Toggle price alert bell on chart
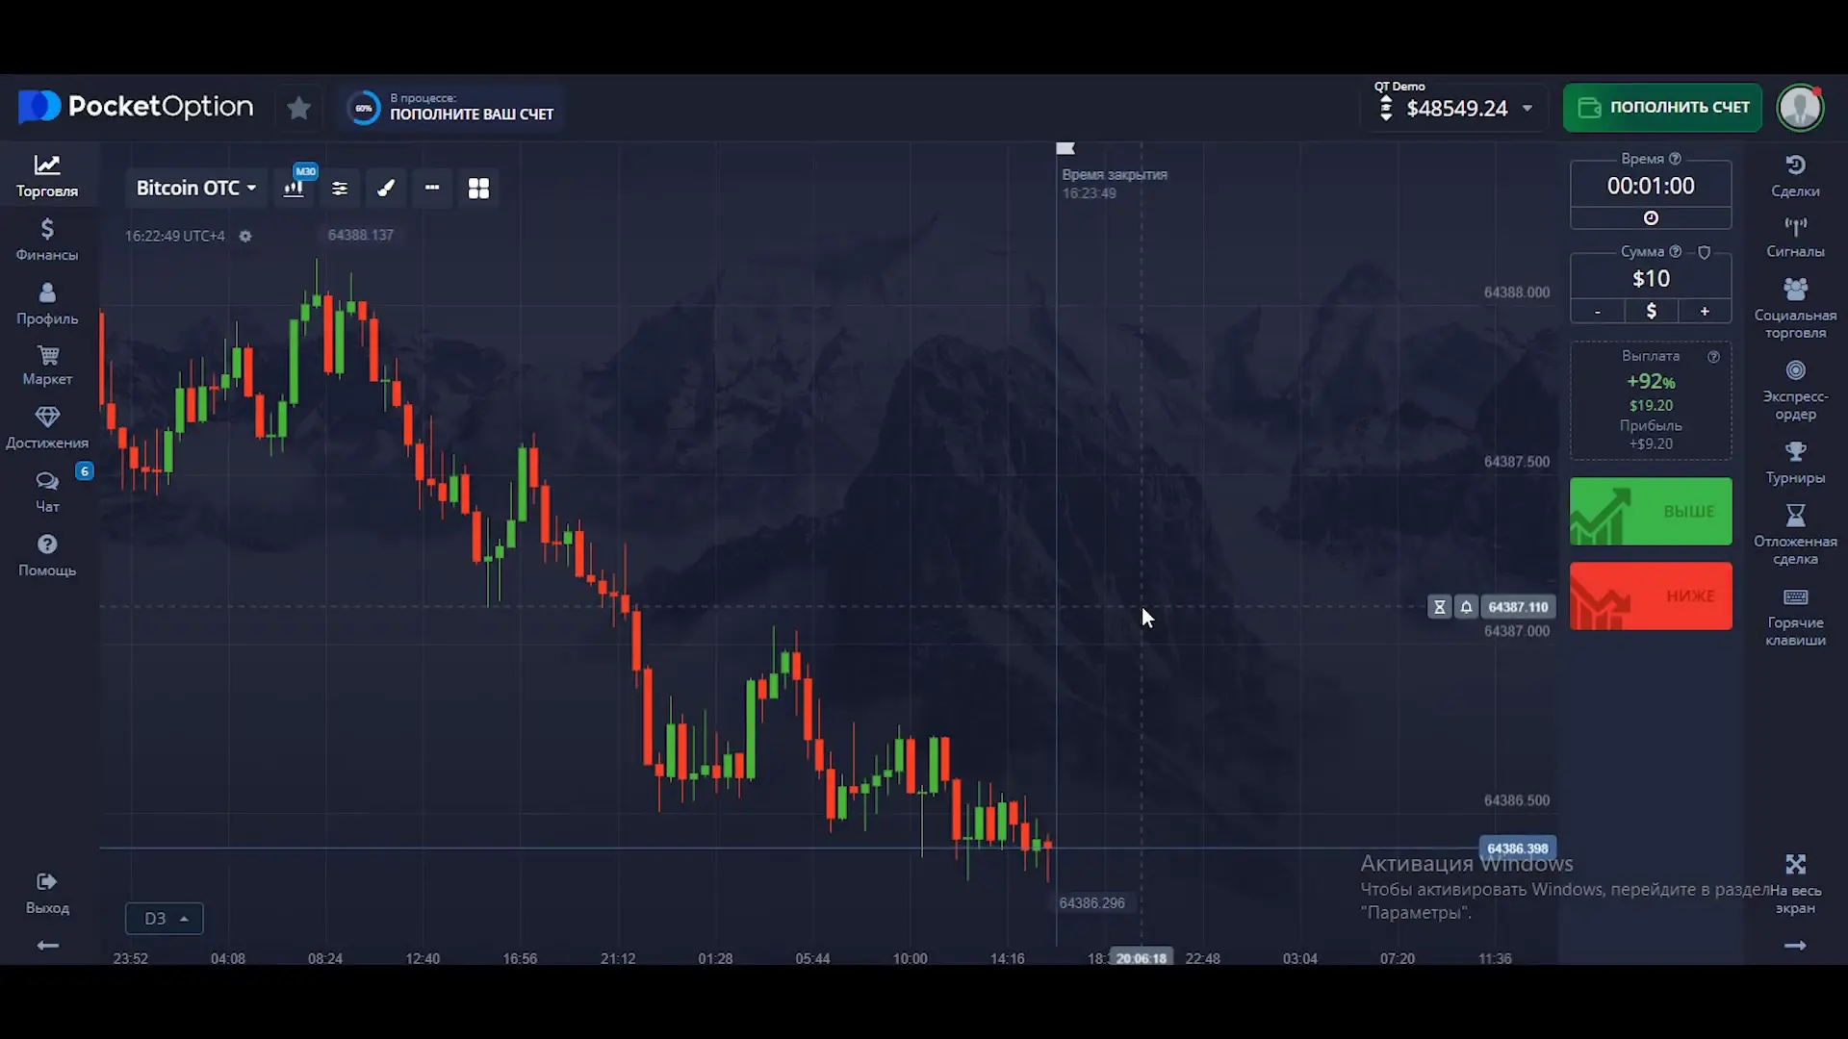The width and height of the screenshot is (1848, 1039). click(1466, 607)
